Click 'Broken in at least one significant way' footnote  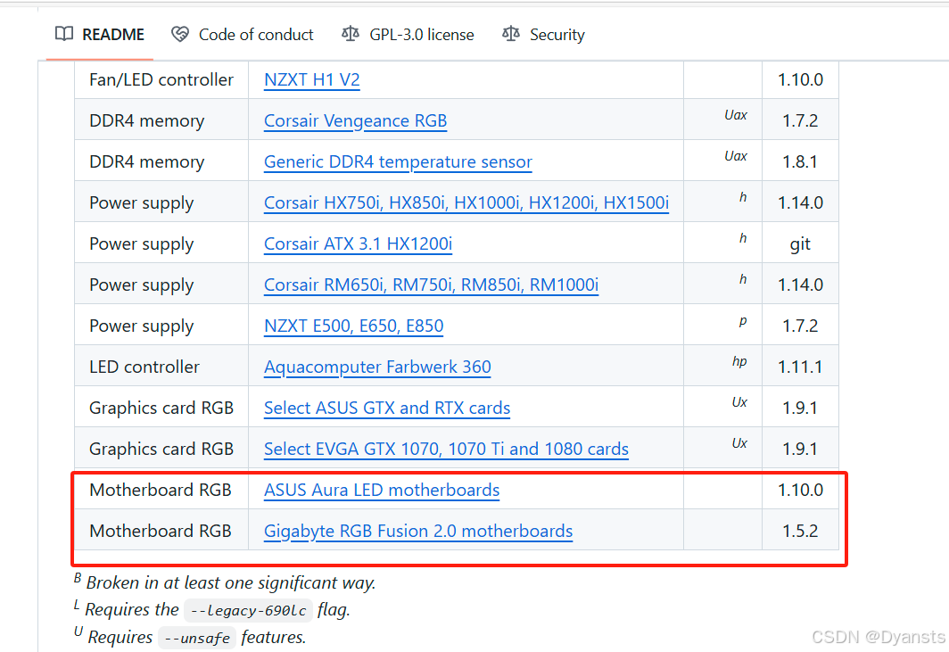click(x=231, y=583)
